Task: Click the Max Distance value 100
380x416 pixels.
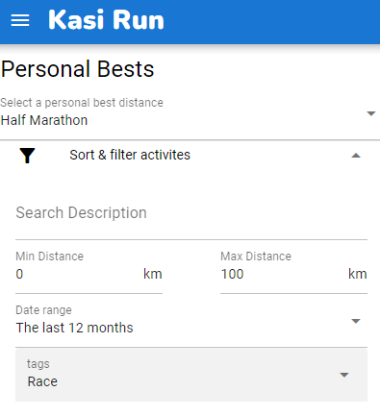Action: tap(232, 274)
